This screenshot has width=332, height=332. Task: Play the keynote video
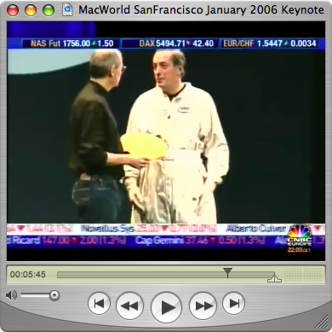(x=167, y=307)
